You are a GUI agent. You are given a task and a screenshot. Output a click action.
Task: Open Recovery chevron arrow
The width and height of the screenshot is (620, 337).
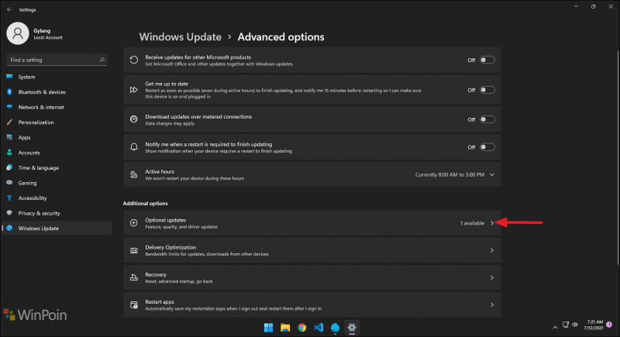[x=492, y=277]
